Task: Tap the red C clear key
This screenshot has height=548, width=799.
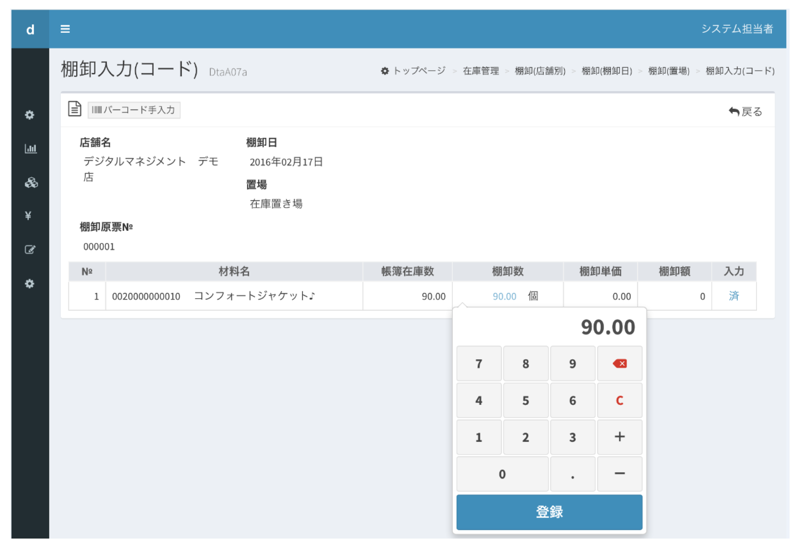Action: click(x=620, y=400)
